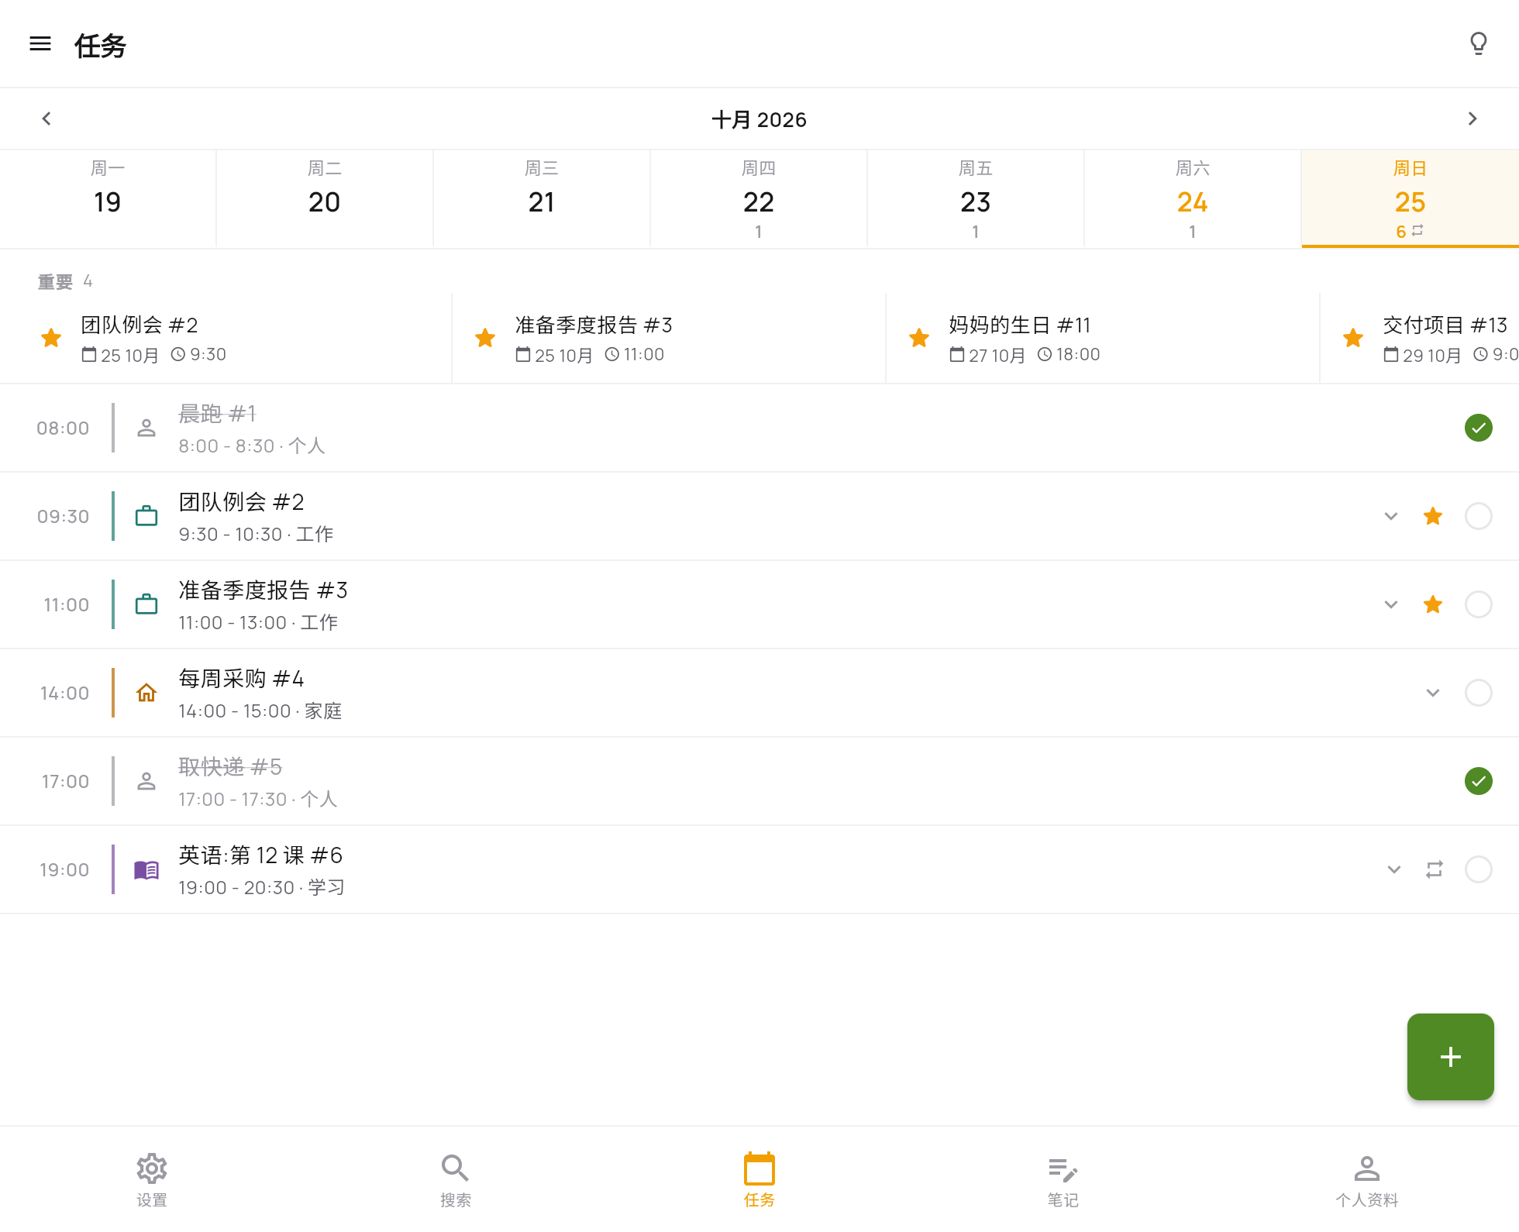This screenshot has width=1519, height=1232.
Task: Mark 准备季度报告 #3 as complete
Action: click(1479, 604)
